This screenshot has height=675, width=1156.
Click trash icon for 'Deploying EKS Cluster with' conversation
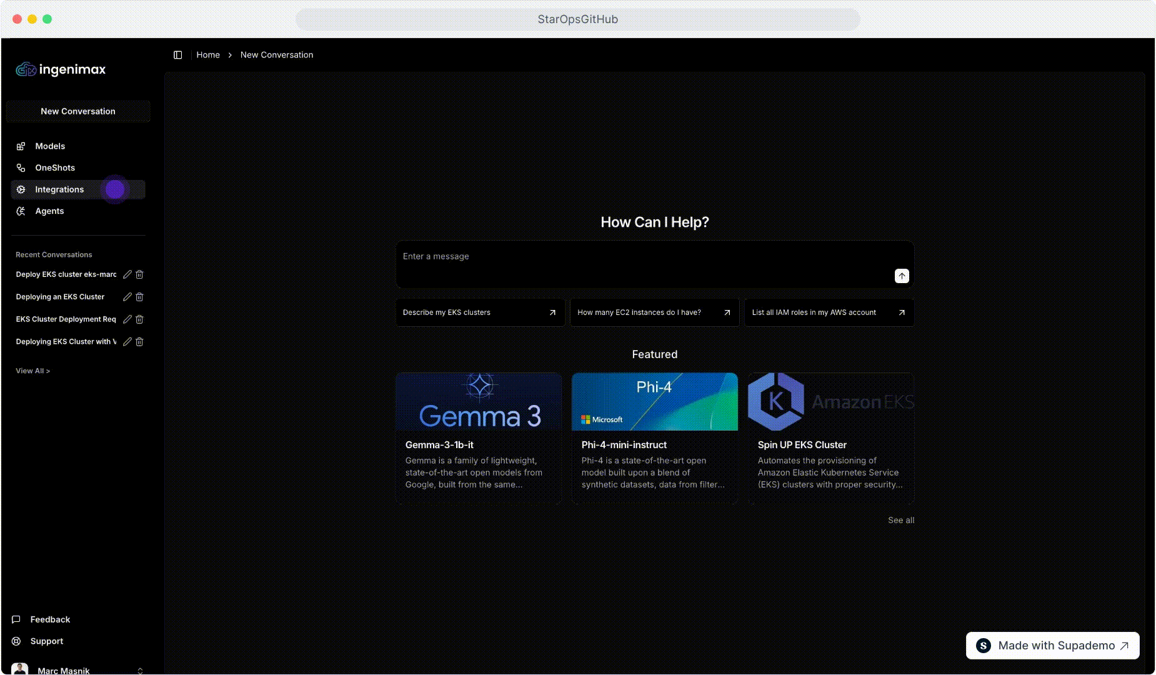point(139,342)
